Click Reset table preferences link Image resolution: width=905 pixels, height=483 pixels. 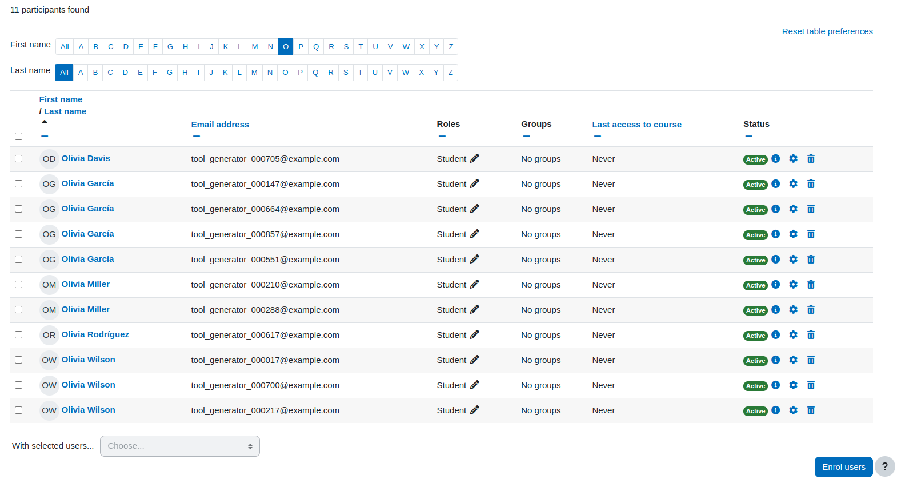click(827, 31)
